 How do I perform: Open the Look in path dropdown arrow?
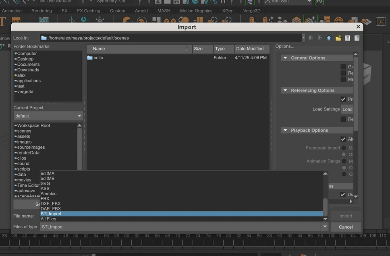303,38
